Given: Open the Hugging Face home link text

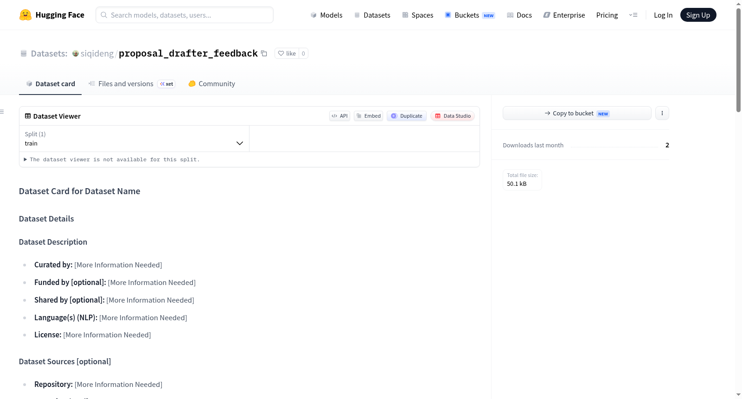Looking at the screenshot, I should 60,15.
